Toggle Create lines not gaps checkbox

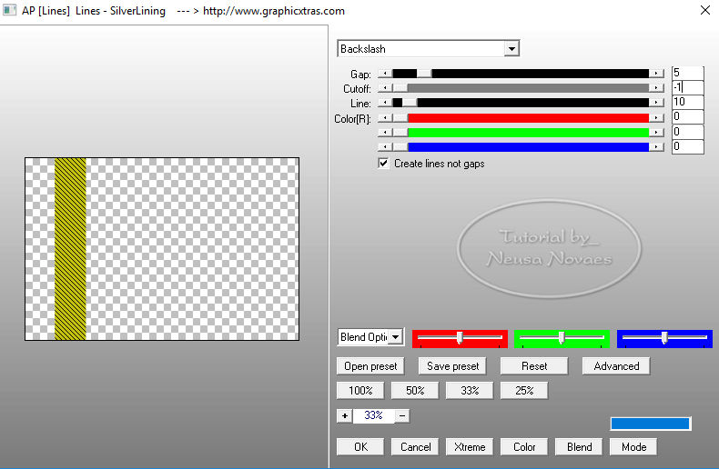click(383, 163)
